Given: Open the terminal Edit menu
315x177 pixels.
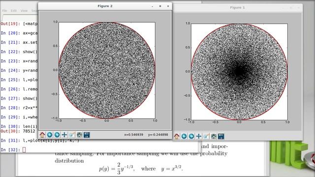Looking at the screenshot, I should [14, 11].
